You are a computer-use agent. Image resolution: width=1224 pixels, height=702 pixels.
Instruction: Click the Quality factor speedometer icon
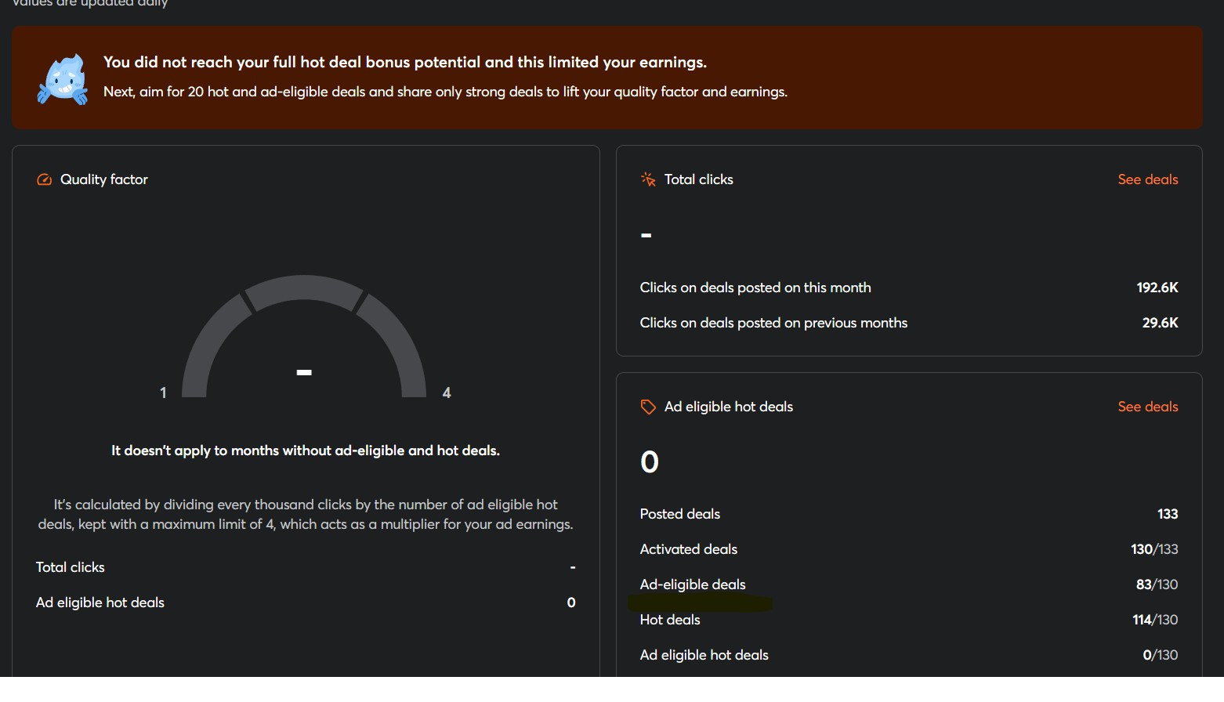[x=45, y=179]
